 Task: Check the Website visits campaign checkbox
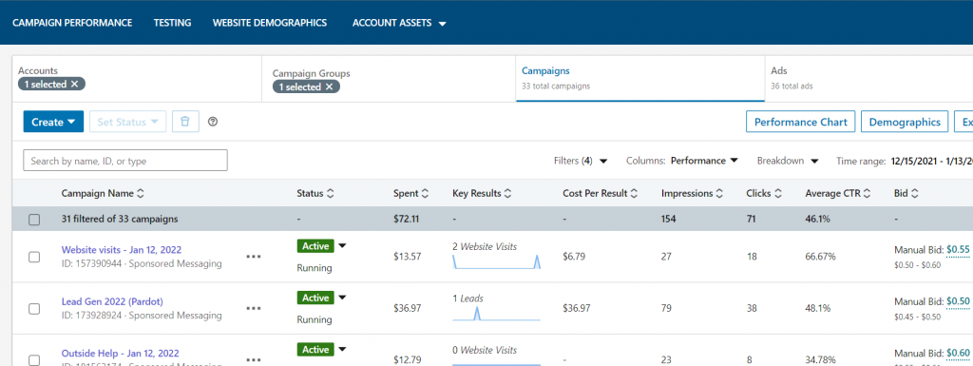tap(34, 257)
